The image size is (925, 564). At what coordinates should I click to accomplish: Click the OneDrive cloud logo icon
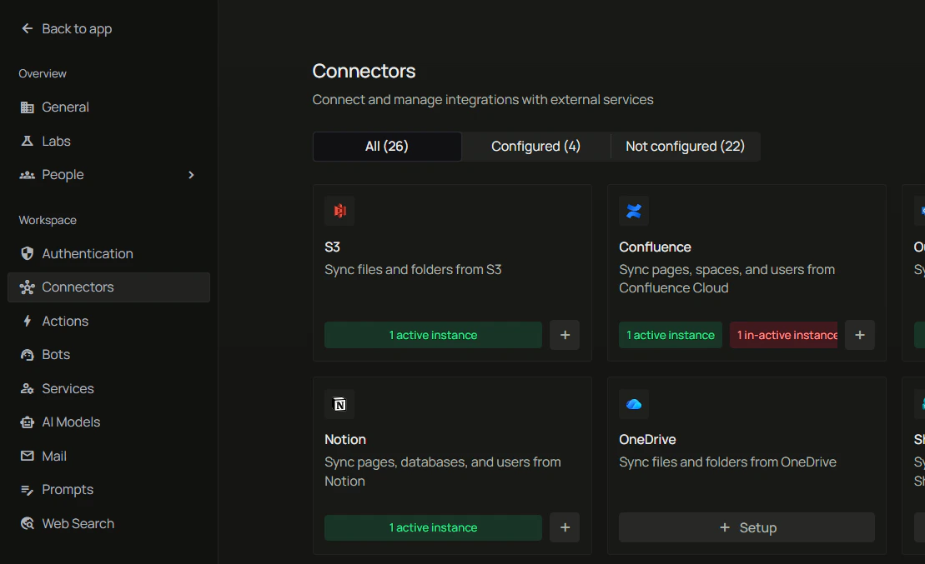point(634,404)
